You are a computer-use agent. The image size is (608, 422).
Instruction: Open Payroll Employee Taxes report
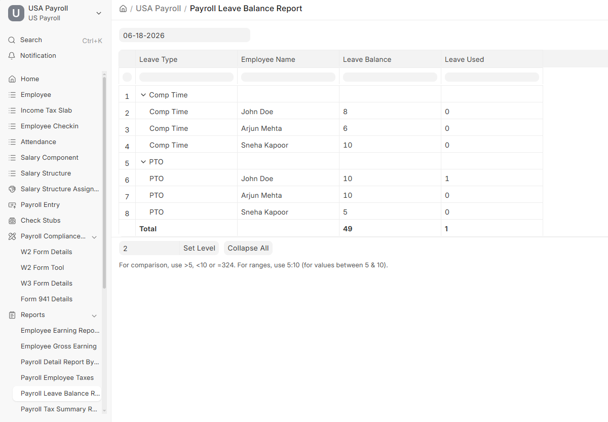[x=57, y=378]
